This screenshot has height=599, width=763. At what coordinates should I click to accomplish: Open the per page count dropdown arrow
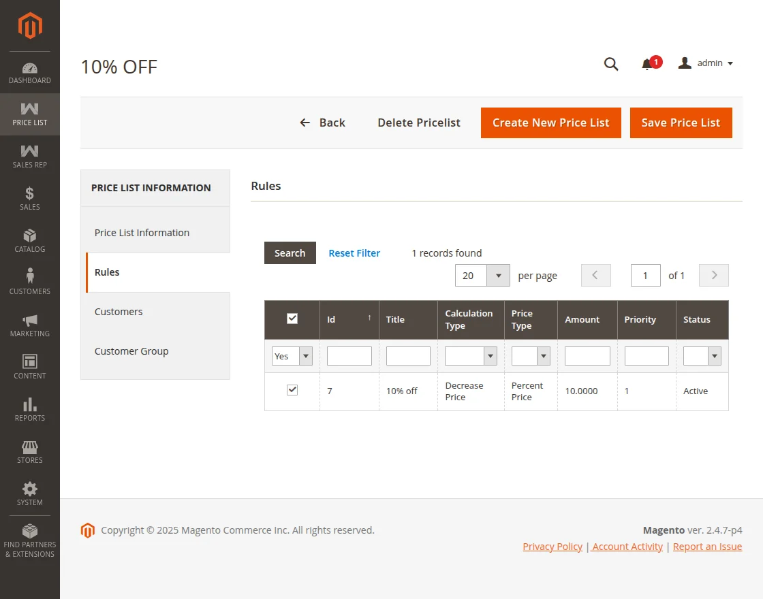click(498, 276)
